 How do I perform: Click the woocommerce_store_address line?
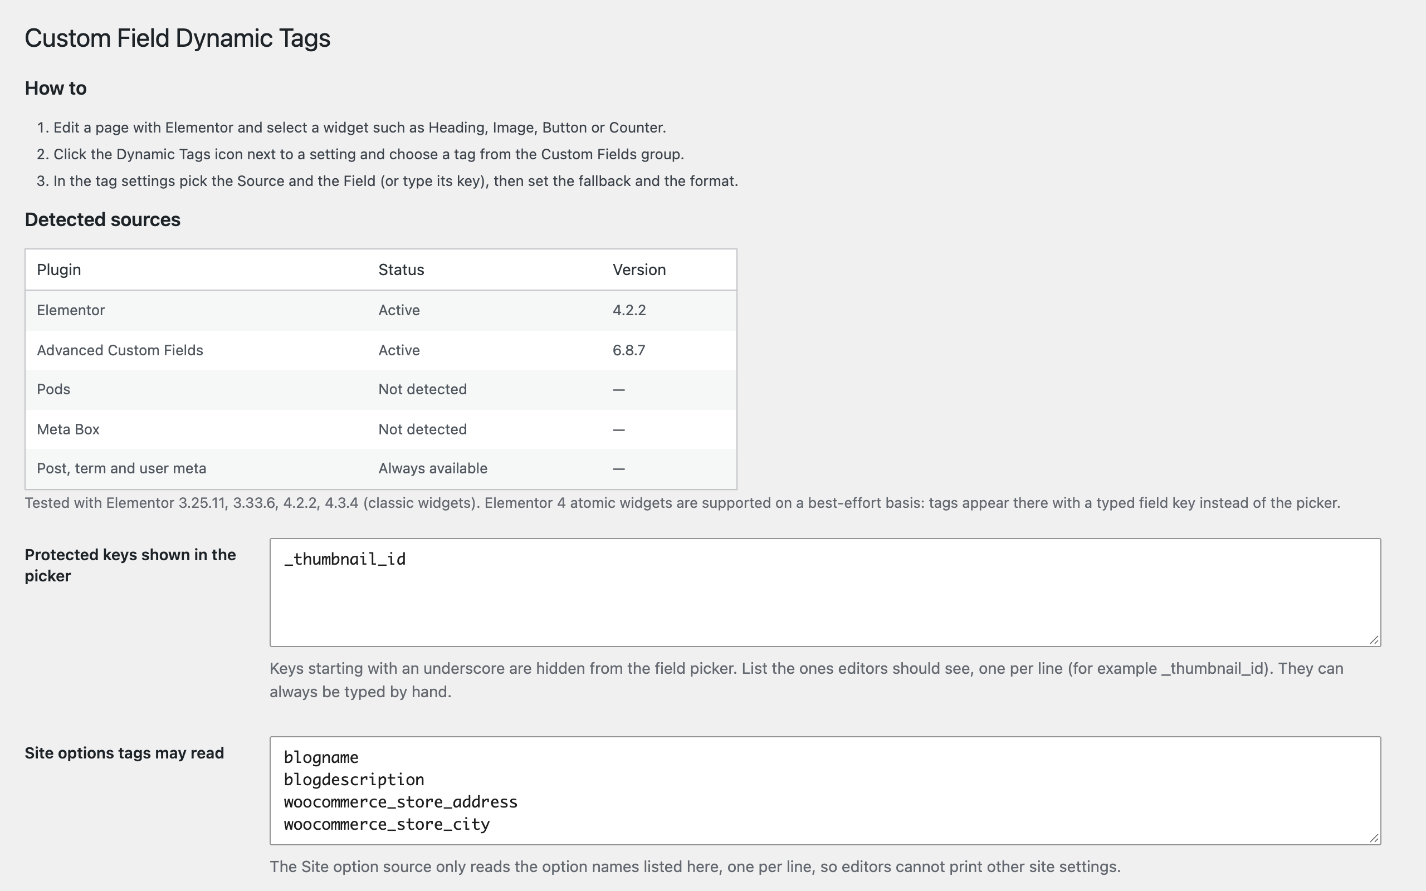click(x=401, y=802)
